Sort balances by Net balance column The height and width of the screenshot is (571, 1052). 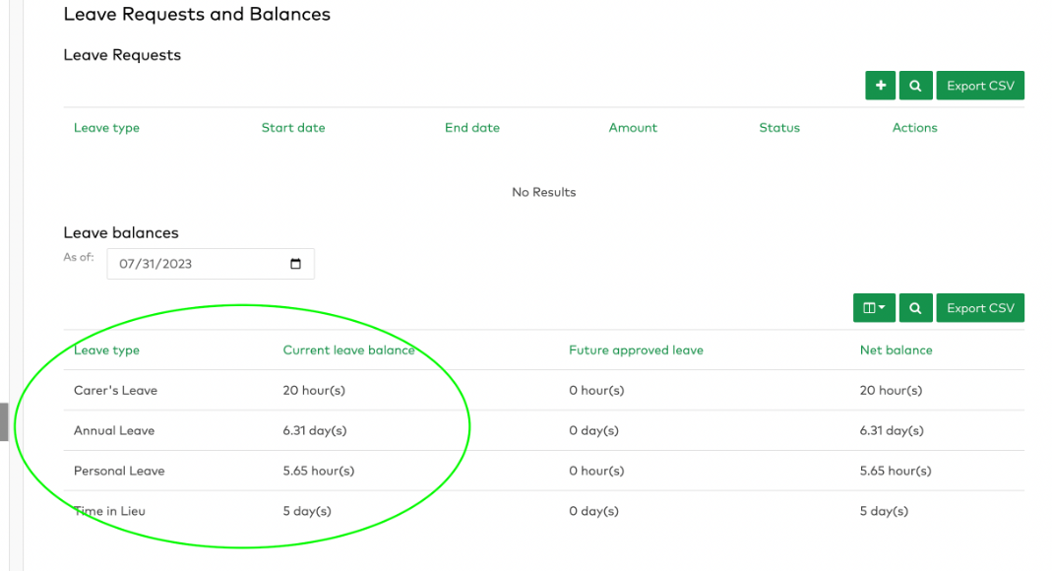pyautogui.click(x=897, y=350)
